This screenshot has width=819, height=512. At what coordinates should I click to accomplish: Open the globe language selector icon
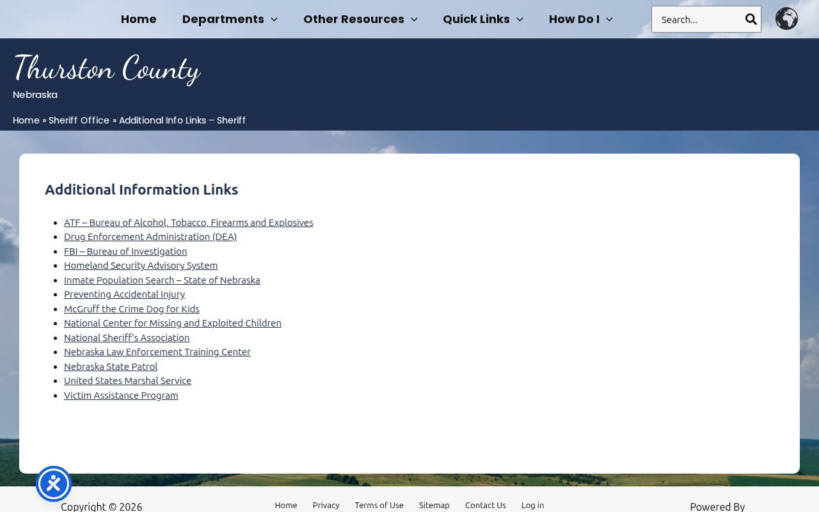tap(786, 19)
